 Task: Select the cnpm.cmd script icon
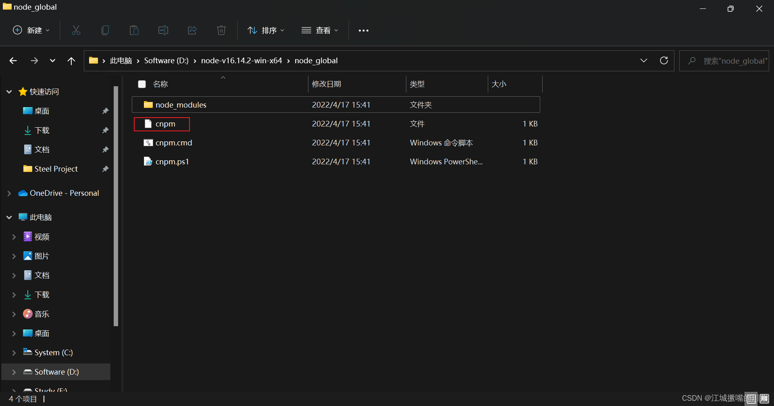pos(148,143)
